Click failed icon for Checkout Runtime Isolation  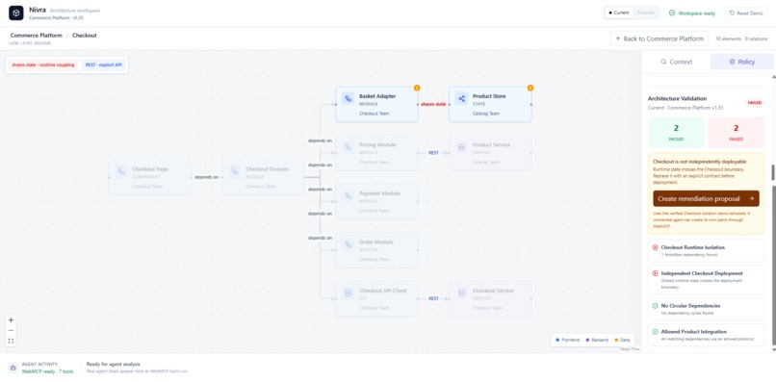pyautogui.click(x=656, y=247)
